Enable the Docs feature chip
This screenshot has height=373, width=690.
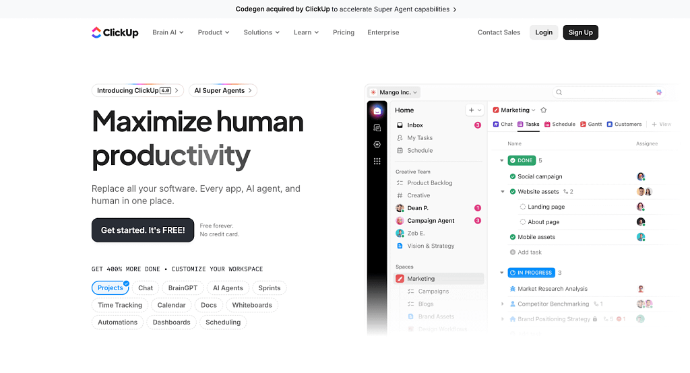click(209, 305)
